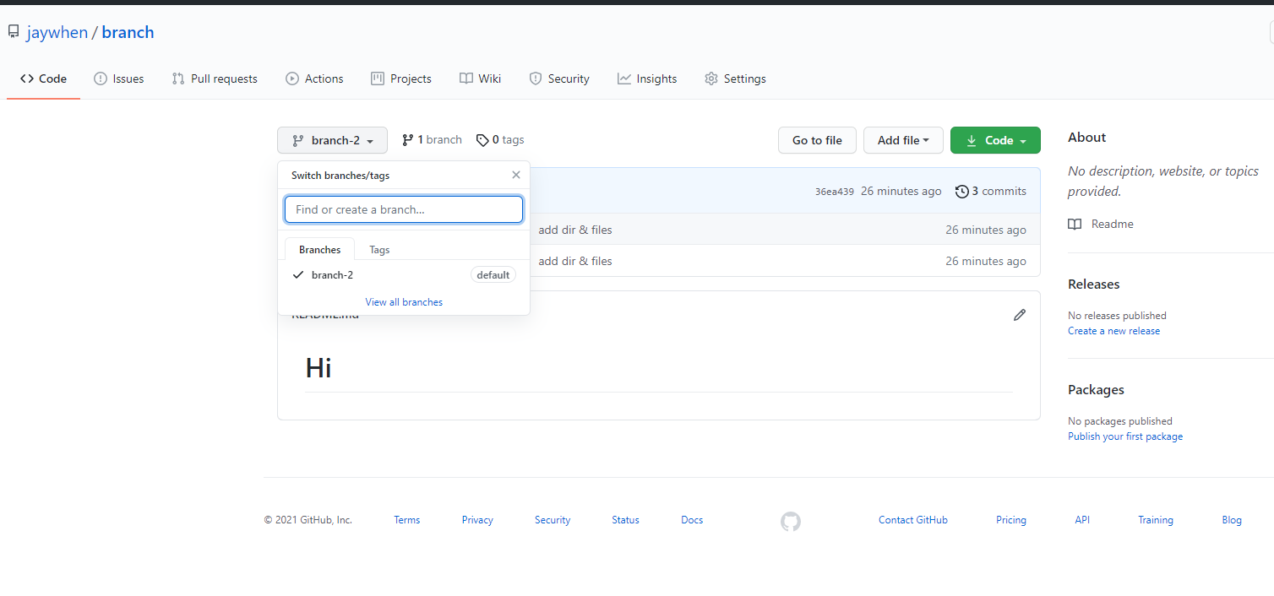1274x596 pixels.
Task: Open the Docs footer link
Action: click(x=692, y=520)
